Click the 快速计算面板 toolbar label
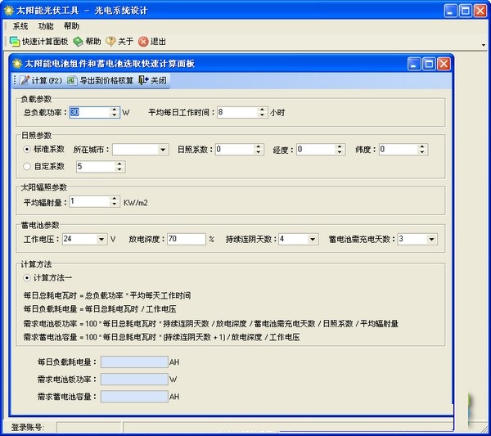The image size is (491, 436). coord(45,42)
